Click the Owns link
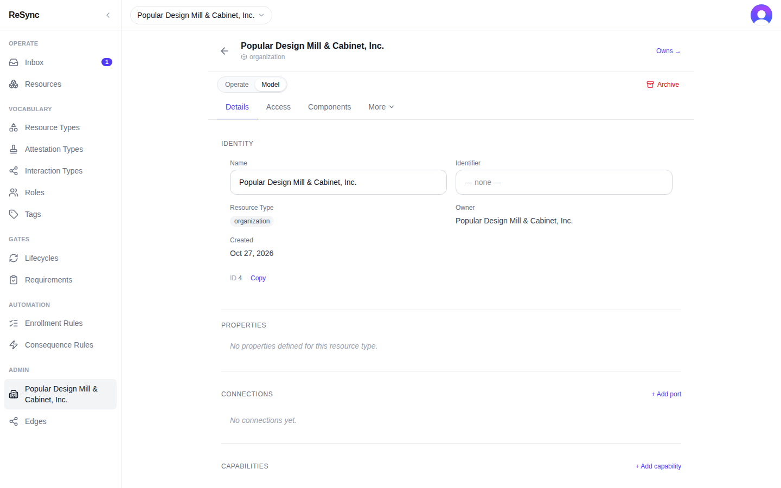 pos(668,51)
